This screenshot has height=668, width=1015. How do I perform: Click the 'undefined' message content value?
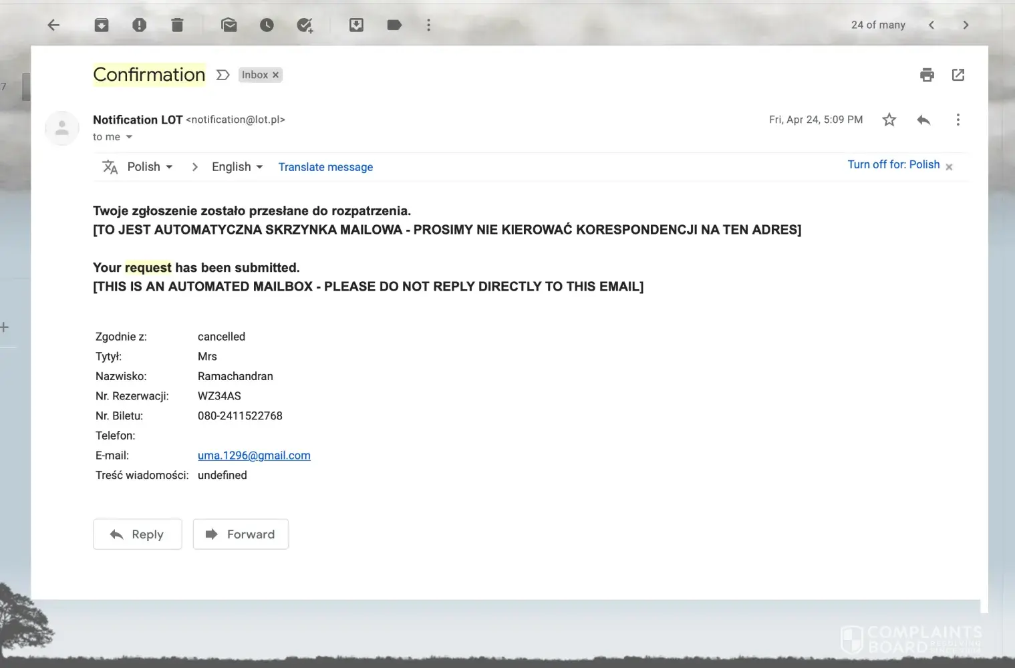[x=223, y=476]
